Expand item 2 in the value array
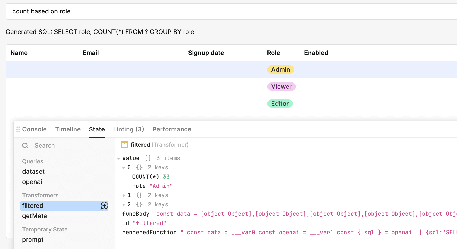 (124, 205)
